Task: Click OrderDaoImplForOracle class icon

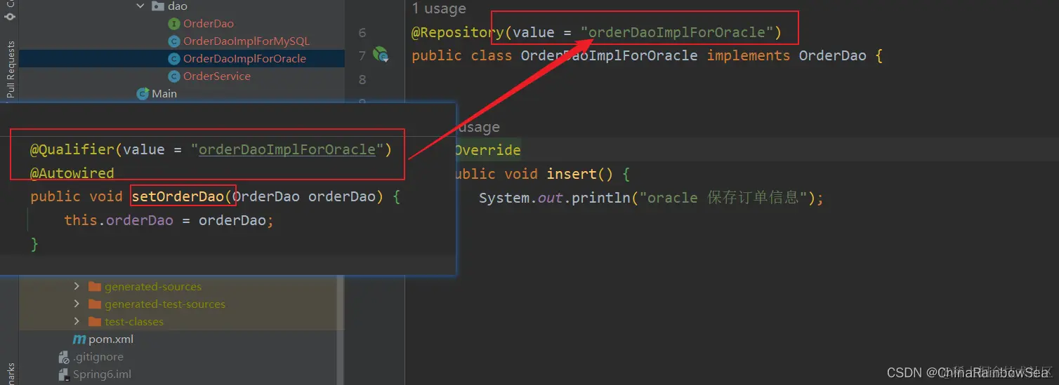Action: (x=174, y=59)
